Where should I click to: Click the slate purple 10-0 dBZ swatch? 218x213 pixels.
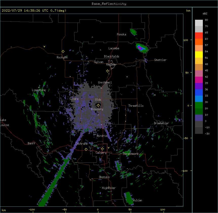(x=199, y=118)
